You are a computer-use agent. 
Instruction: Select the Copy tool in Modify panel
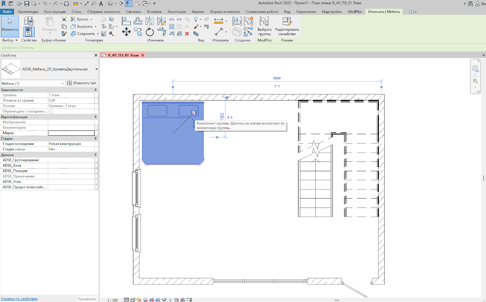point(138,32)
